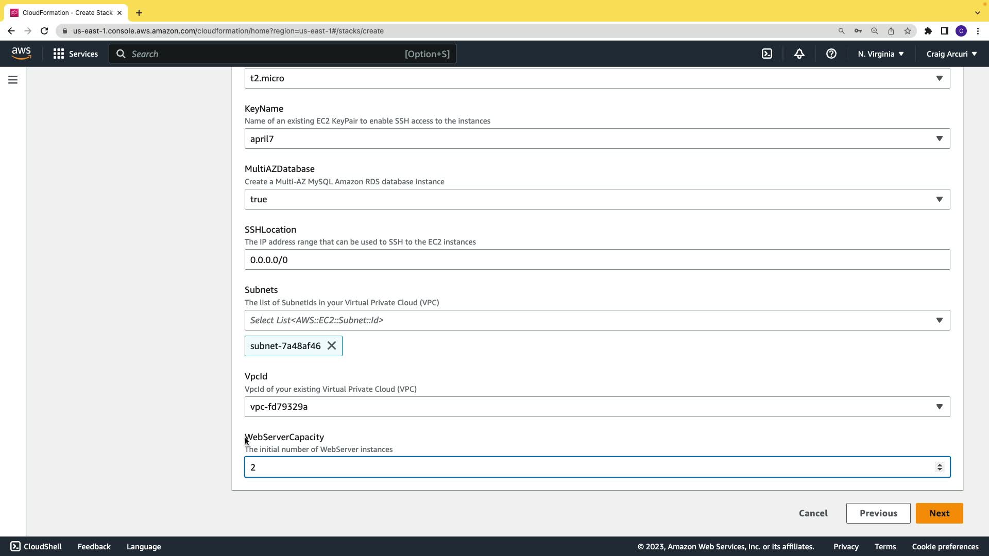Viewport: 989px width, 556px height.
Task: Reload the page with browser refresh
Action: coord(44,31)
